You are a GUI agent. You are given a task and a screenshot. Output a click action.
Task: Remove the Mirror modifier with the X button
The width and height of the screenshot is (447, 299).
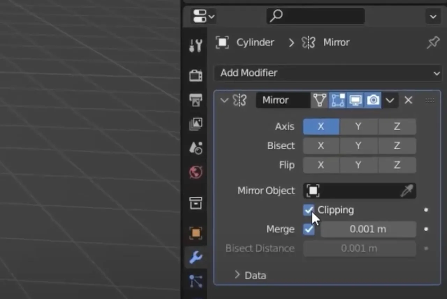(x=408, y=100)
